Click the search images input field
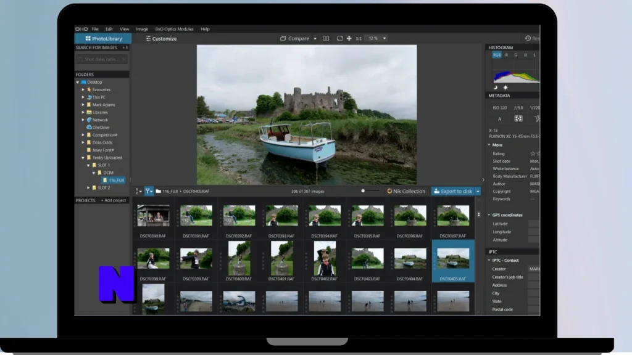 pyautogui.click(x=102, y=59)
